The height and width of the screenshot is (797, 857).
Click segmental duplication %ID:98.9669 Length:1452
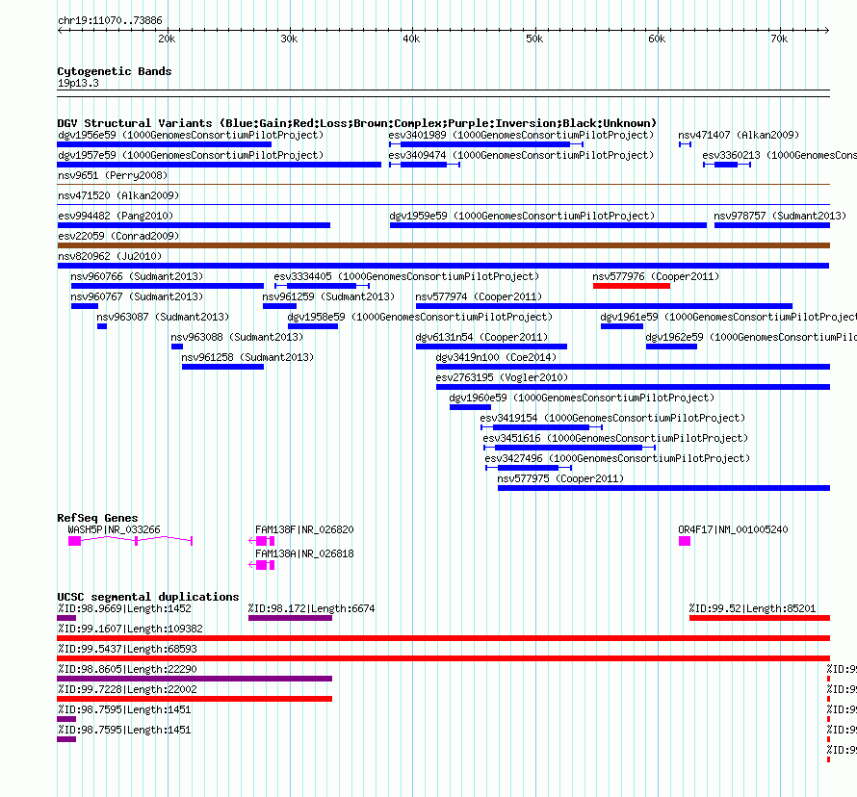66,618
